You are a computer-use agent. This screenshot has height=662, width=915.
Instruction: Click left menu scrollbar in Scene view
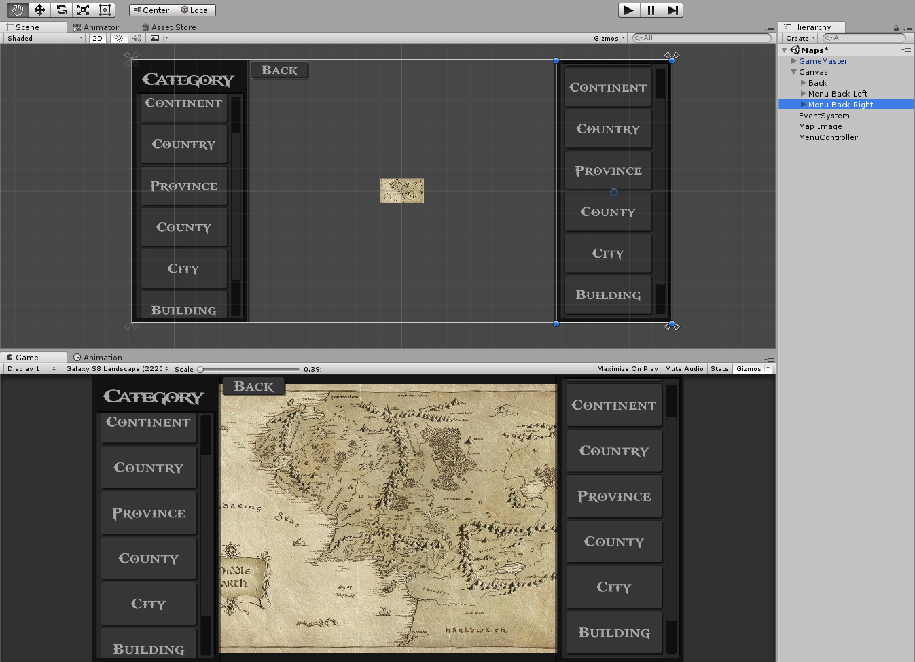[236, 205]
